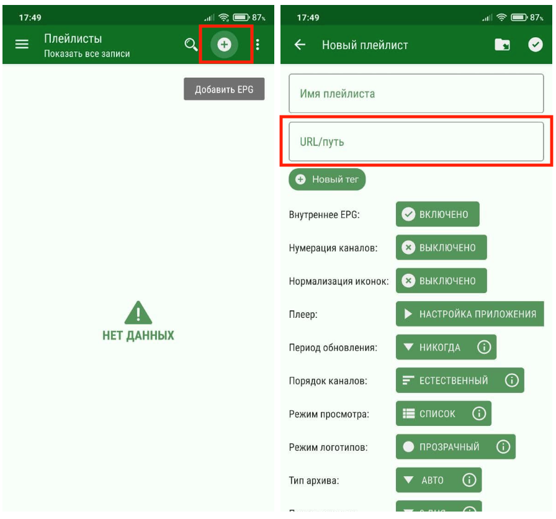Expand the НИКОГДА update period dropdown

point(433,347)
